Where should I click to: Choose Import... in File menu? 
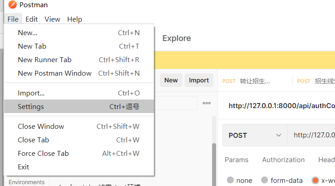(x=79, y=93)
